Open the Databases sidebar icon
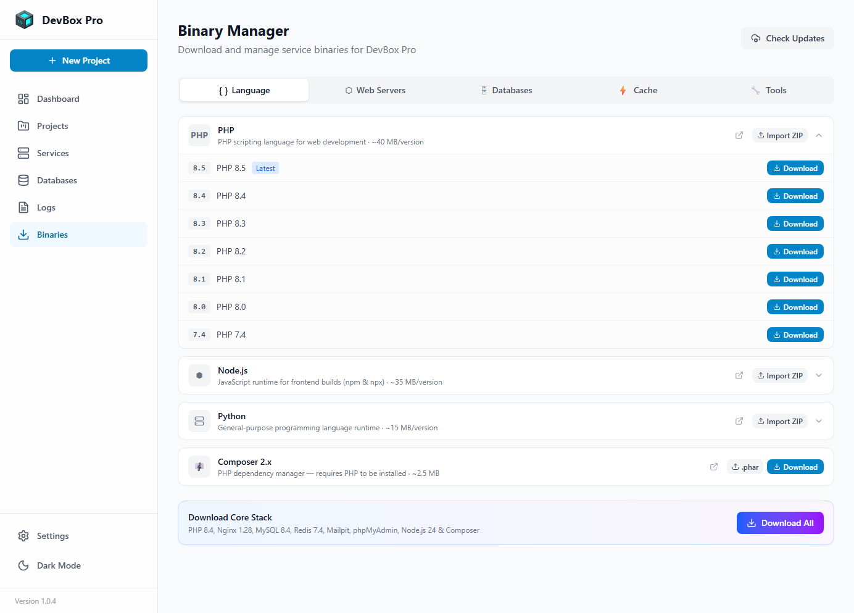 23,180
